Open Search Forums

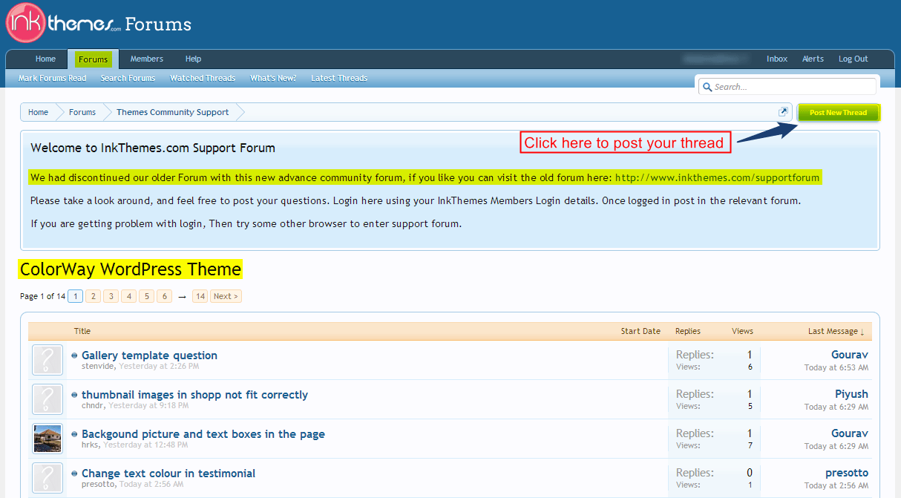[x=128, y=78]
